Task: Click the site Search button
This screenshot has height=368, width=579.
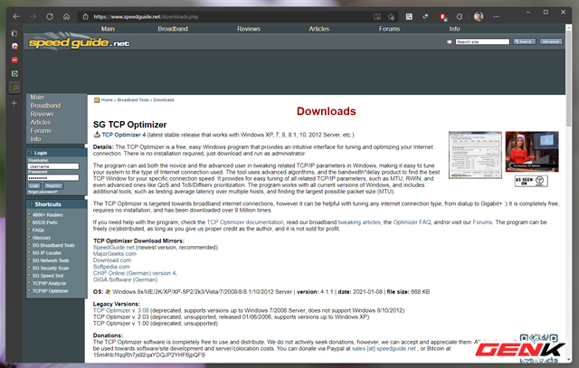Action: click(524, 42)
